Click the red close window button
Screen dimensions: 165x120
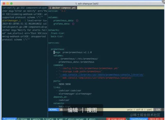tap(3, 3)
